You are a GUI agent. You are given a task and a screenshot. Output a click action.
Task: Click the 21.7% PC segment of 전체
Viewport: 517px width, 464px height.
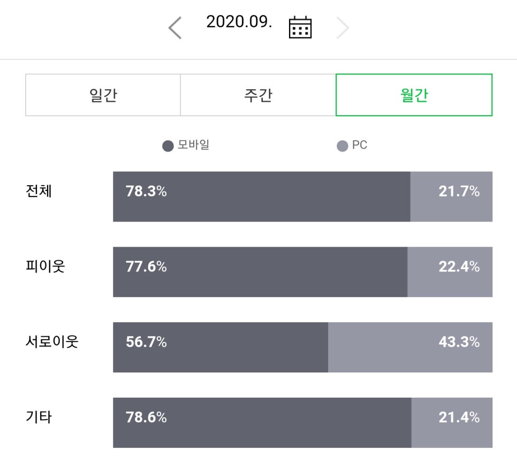coord(451,196)
